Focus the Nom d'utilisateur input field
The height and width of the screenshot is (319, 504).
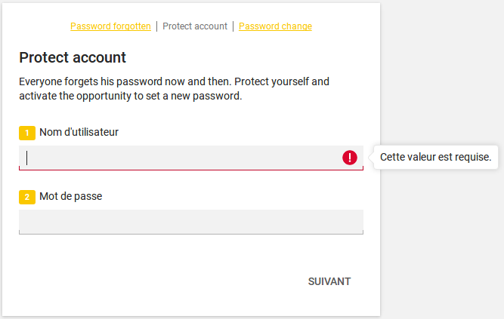(x=181, y=158)
